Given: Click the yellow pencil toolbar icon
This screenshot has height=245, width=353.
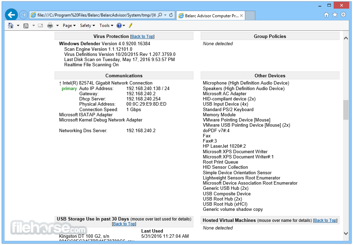Looking at the screenshot, I should click(130, 26).
